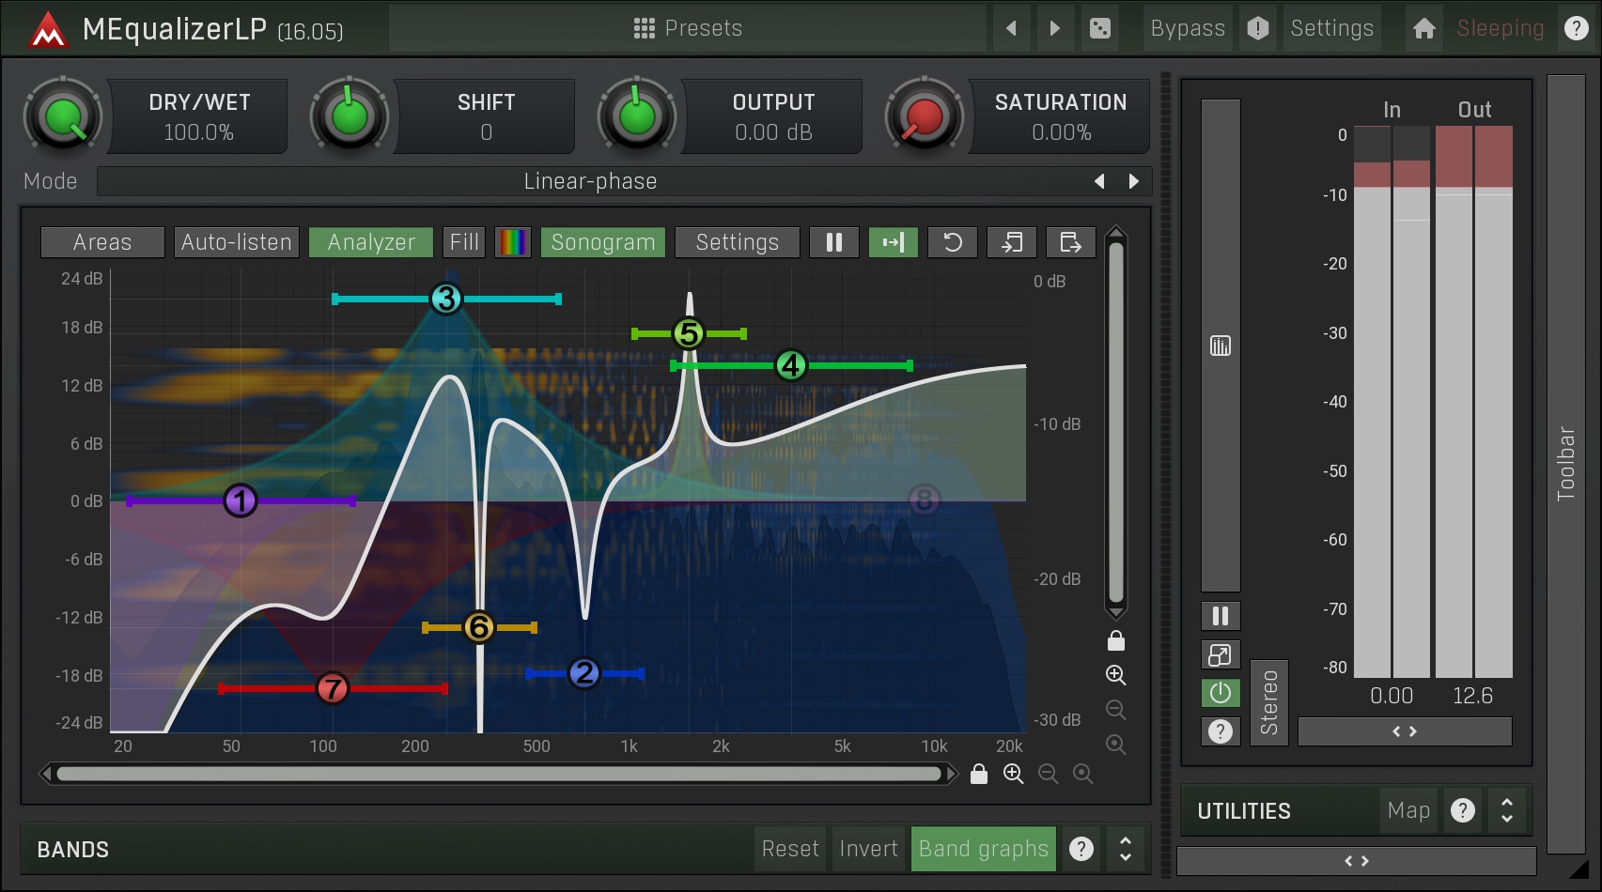Click the vertical zoom lock icon
This screenshot has height=892, width=1602.
pos(1116,641)
